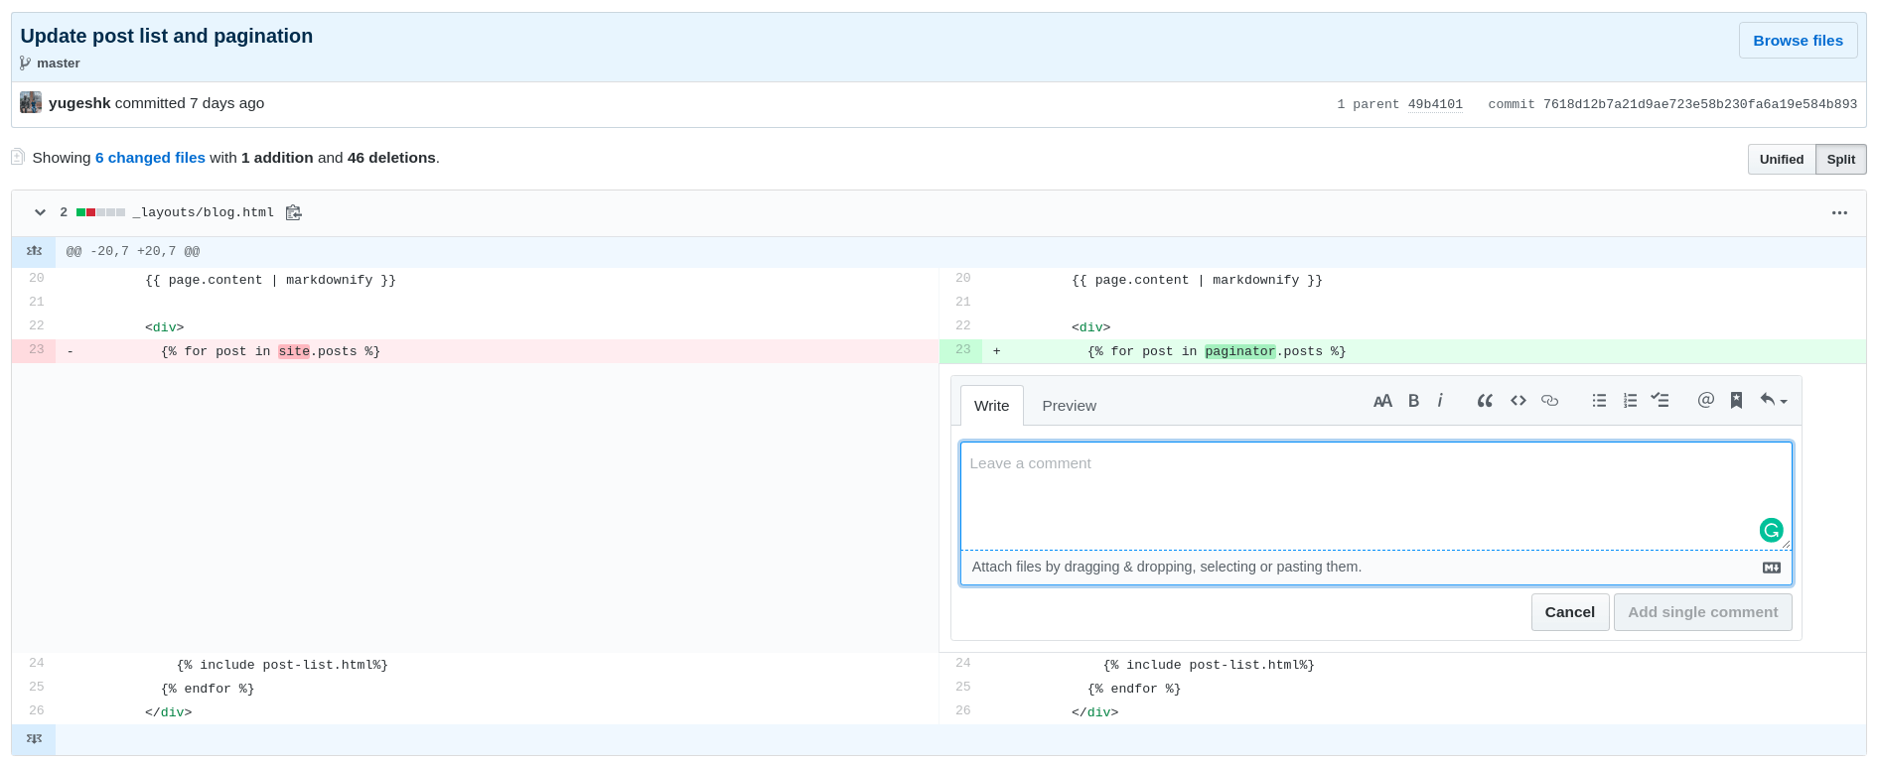Open yugeshk author link
The width and height of the screenshot is (1878, 764).
point(79,103)
